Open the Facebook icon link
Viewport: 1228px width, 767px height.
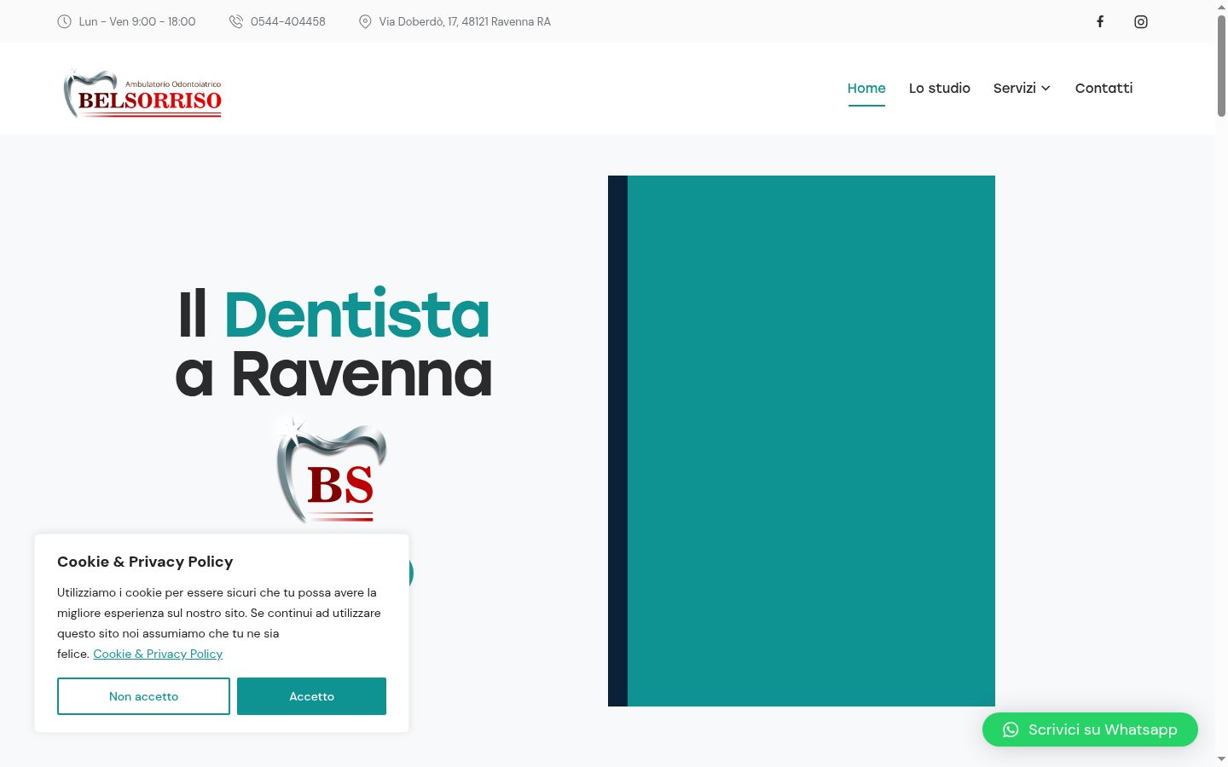click(1100, 21)
